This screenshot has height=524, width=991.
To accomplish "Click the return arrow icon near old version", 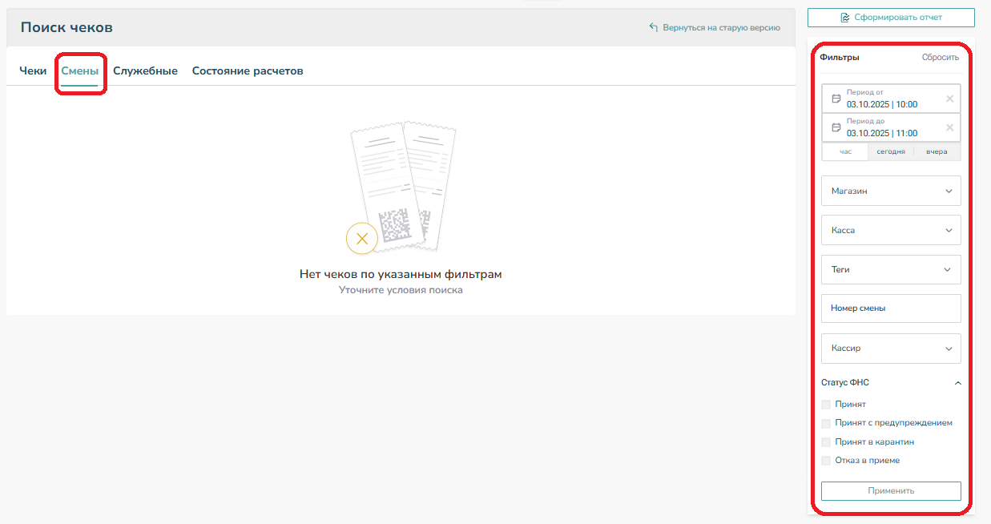I will pos(654,27).
